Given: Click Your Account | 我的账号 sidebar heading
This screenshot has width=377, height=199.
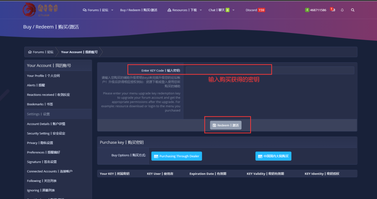Looking at the screenshot, I should tap(49, 66).
